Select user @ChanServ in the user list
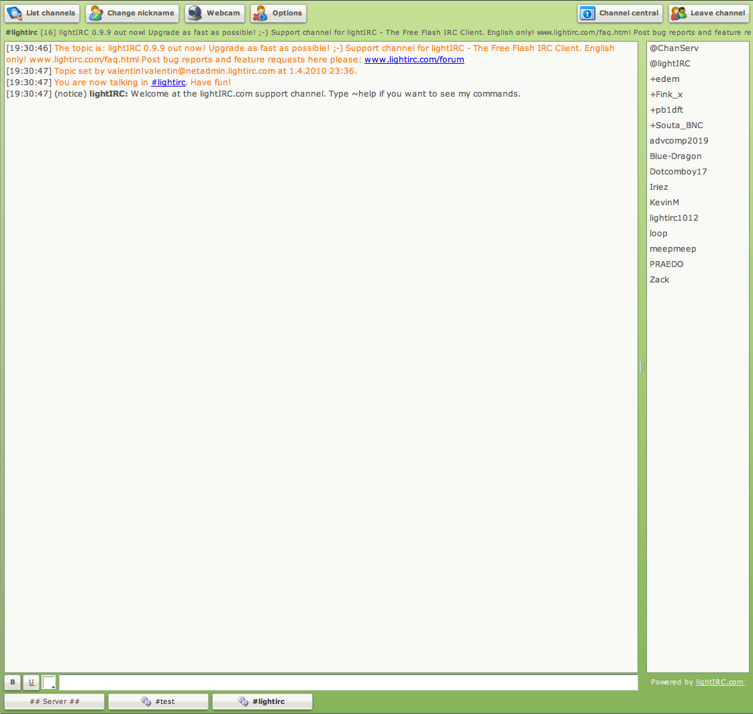The width and height of the screenshot is (753, 714). [x=674, y=48]
